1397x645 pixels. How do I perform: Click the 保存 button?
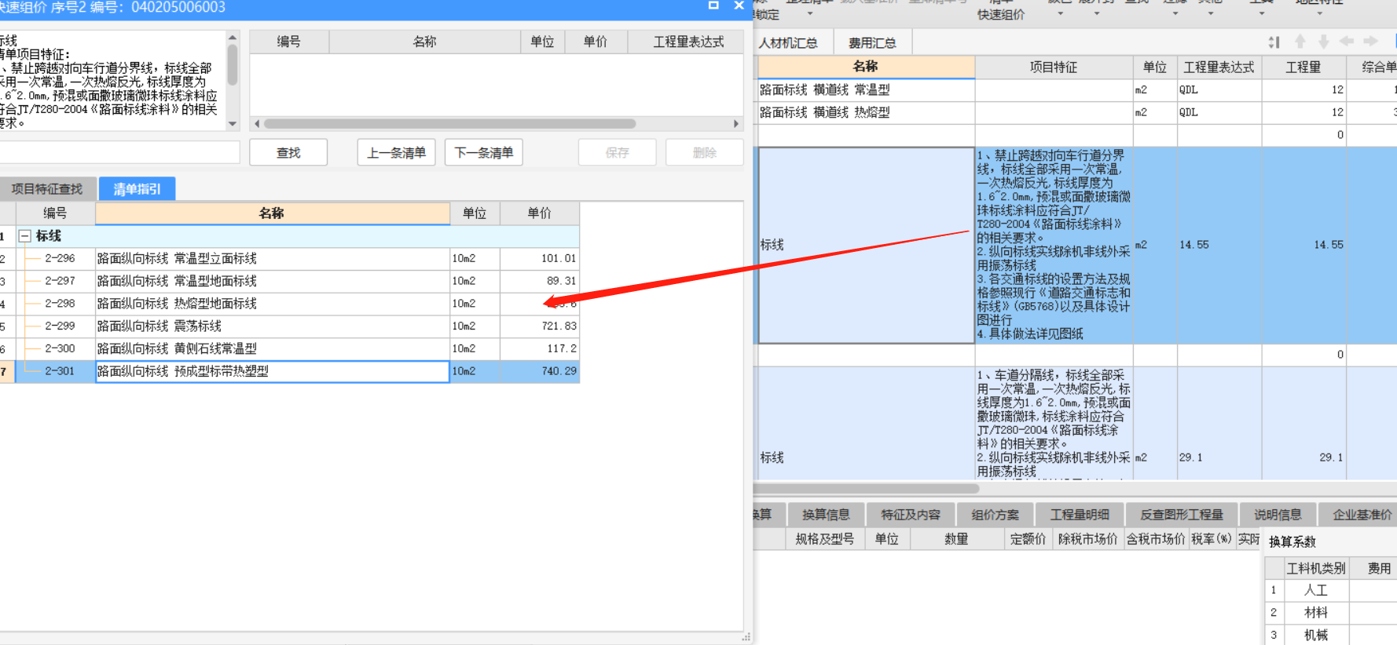617,152
